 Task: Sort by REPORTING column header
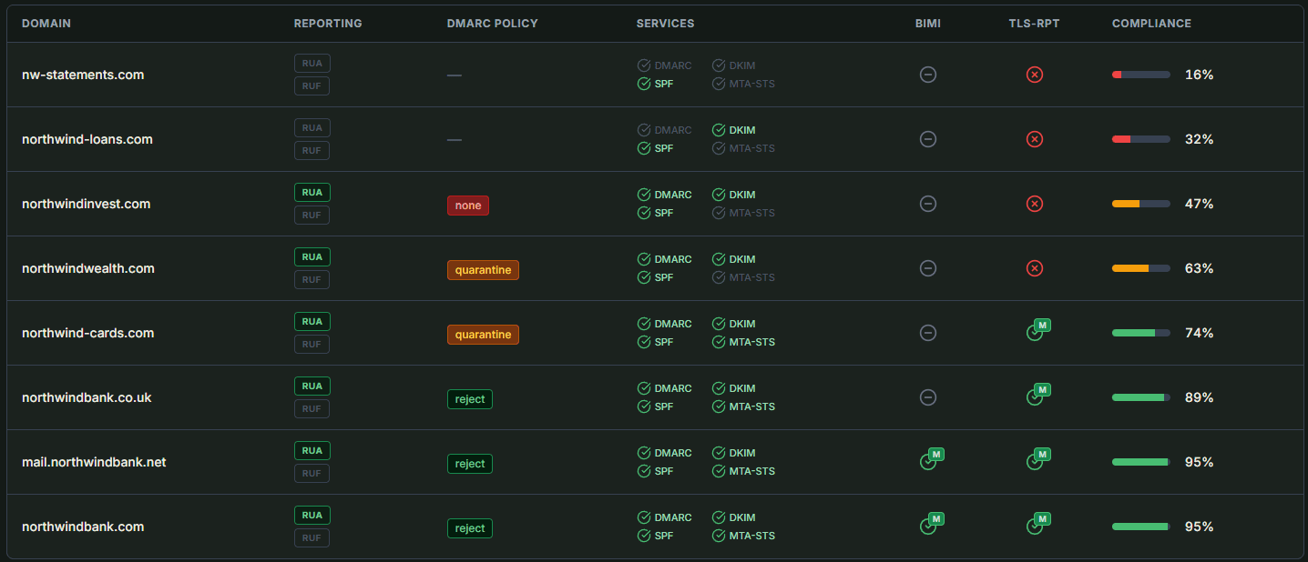point(328,24)
